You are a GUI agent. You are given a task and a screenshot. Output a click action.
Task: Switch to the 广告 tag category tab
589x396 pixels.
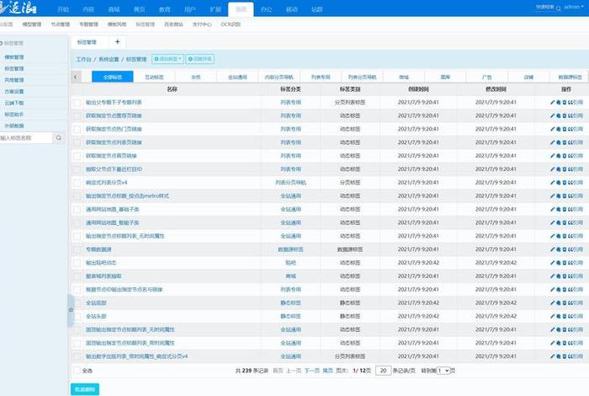487,78
